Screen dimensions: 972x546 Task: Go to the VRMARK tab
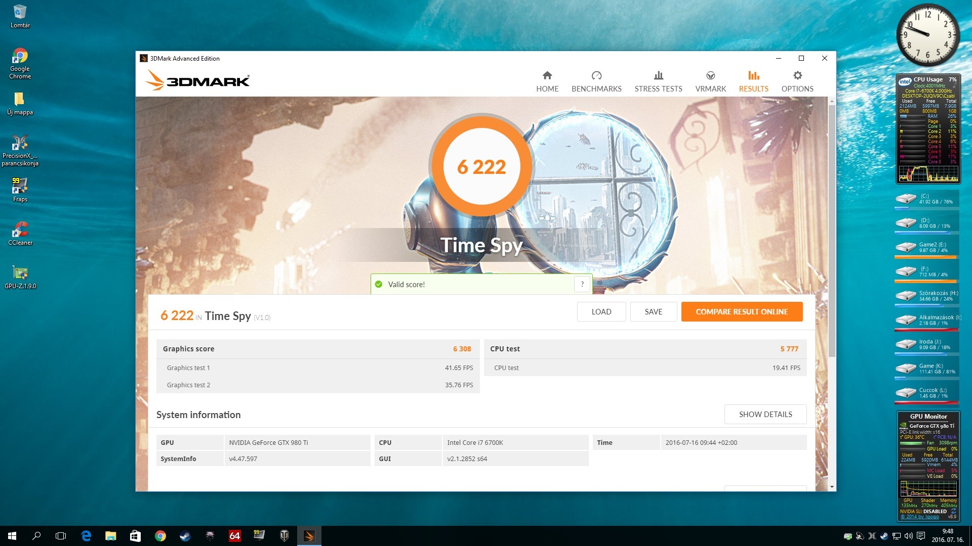pos(710,82)
